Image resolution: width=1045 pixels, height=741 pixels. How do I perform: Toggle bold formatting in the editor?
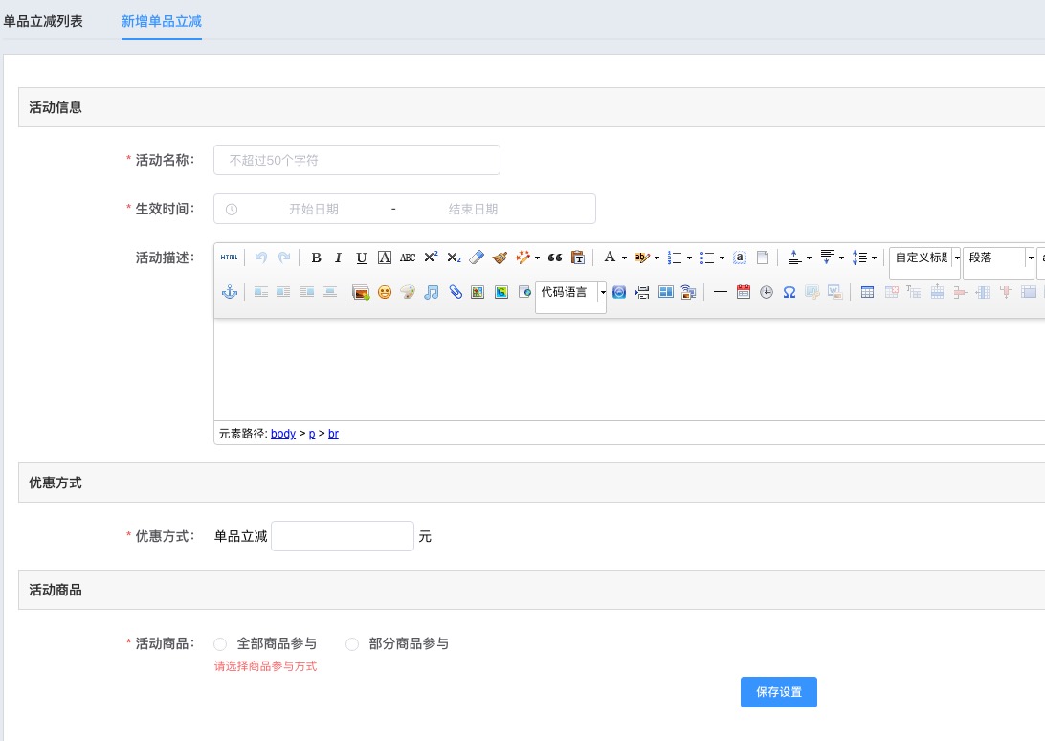pos(316,258)
